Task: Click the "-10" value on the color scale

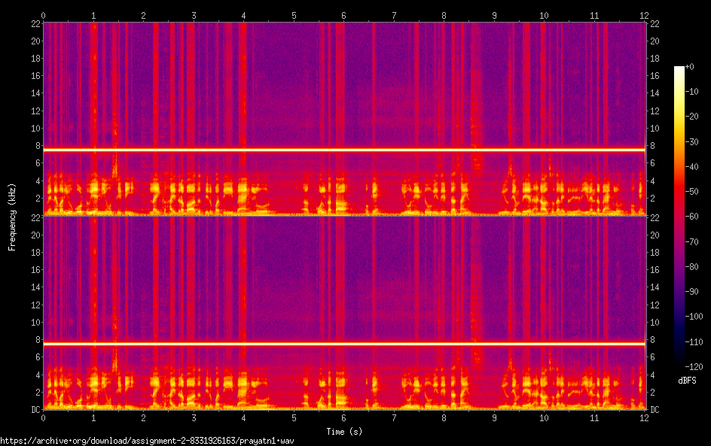Action: [x=692, y=92]
